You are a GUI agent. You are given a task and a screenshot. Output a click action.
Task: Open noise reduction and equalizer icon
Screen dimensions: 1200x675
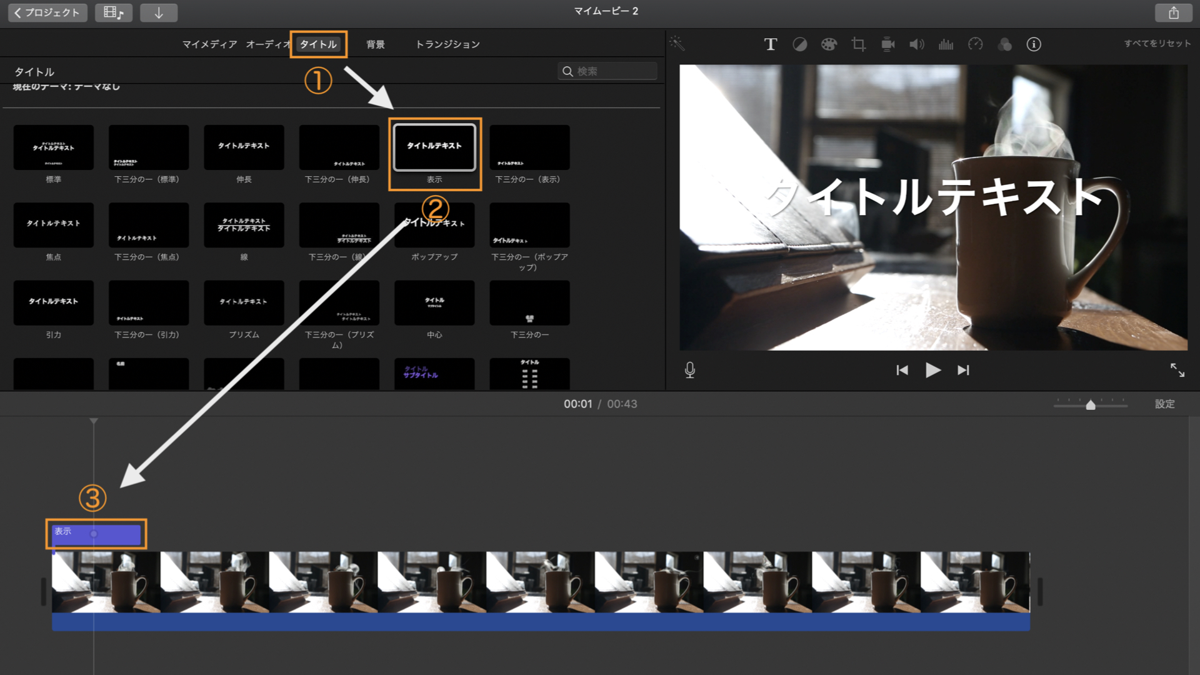946,44
